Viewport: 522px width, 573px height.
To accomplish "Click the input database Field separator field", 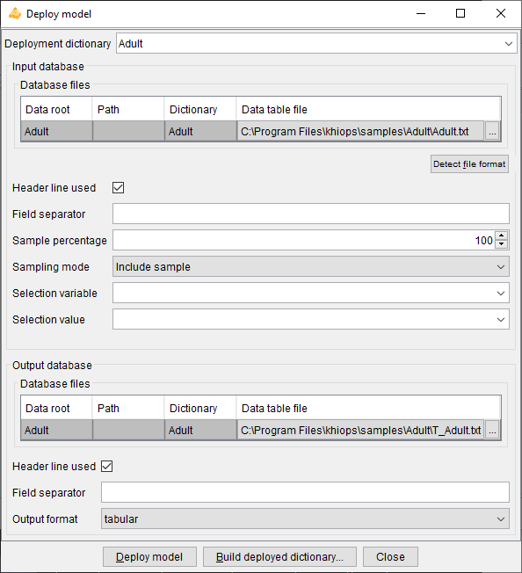I will coord(311,214).
